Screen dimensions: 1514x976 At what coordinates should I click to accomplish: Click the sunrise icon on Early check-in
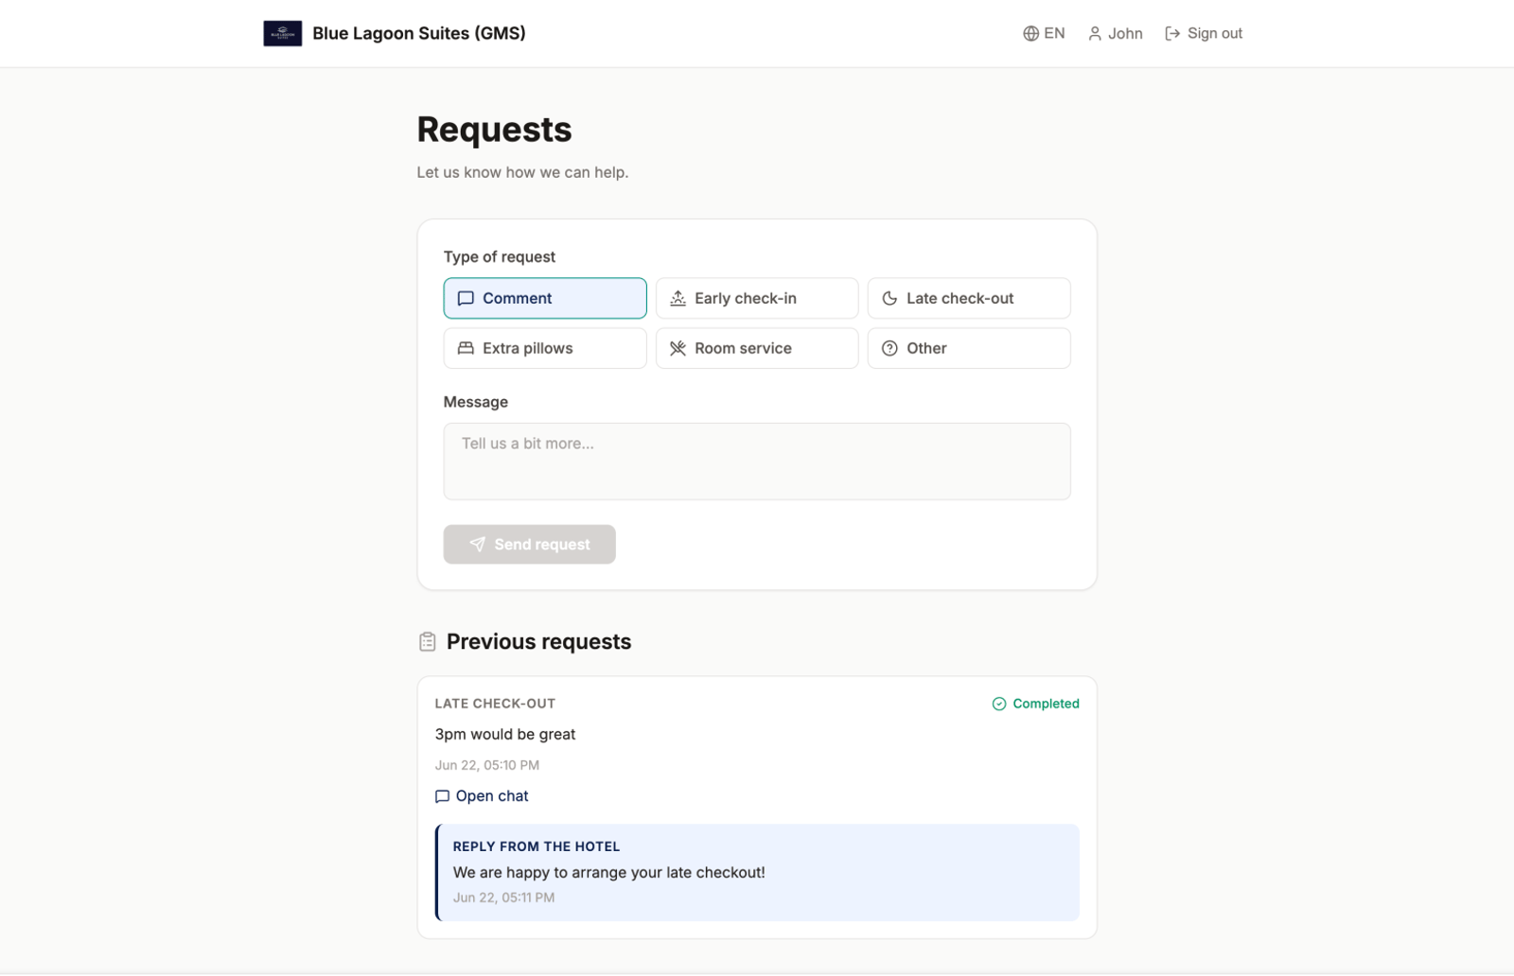point(678,298)
